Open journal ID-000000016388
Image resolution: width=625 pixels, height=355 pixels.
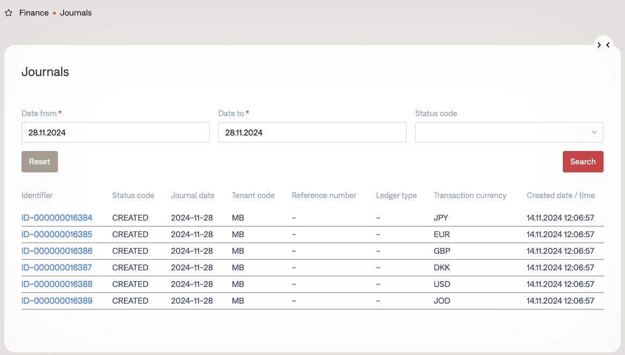[57, 284]
